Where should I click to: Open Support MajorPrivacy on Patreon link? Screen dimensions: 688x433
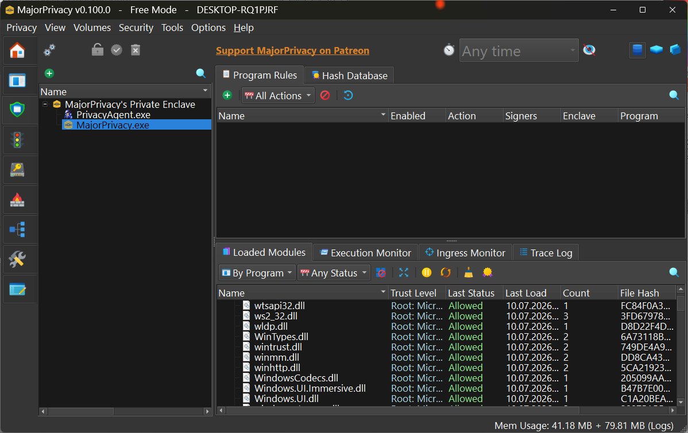coord(293,50)
